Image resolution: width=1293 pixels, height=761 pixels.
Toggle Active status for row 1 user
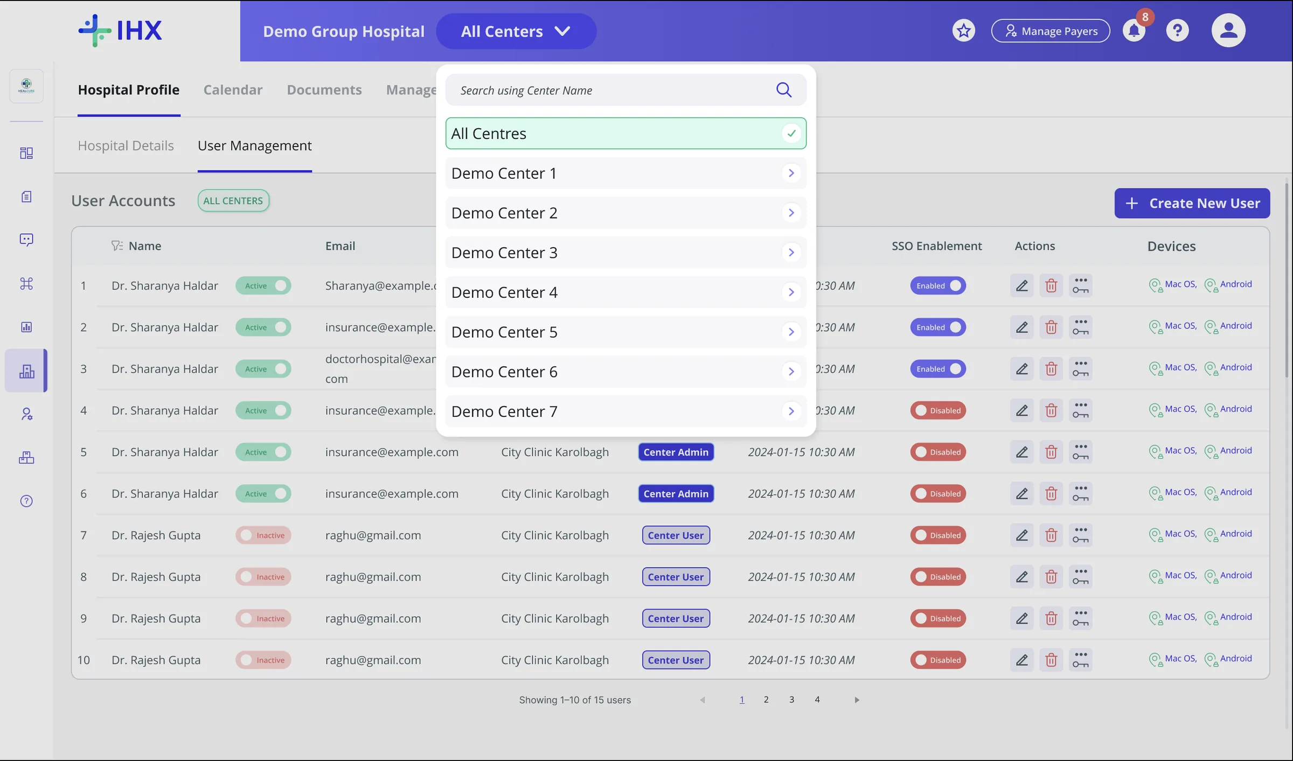pos(263,285)
